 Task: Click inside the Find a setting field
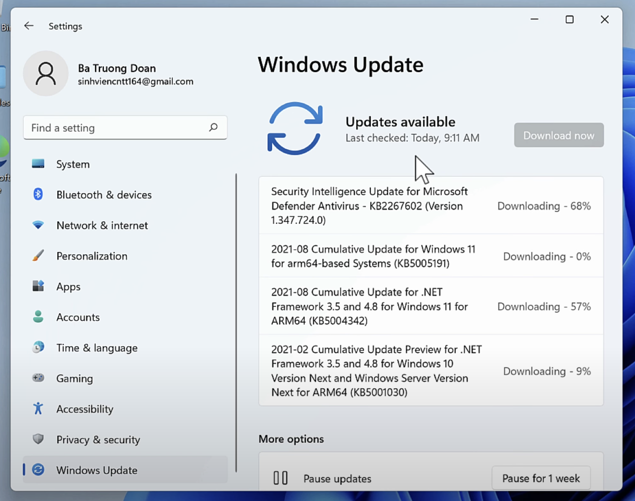tap(125, 127)
